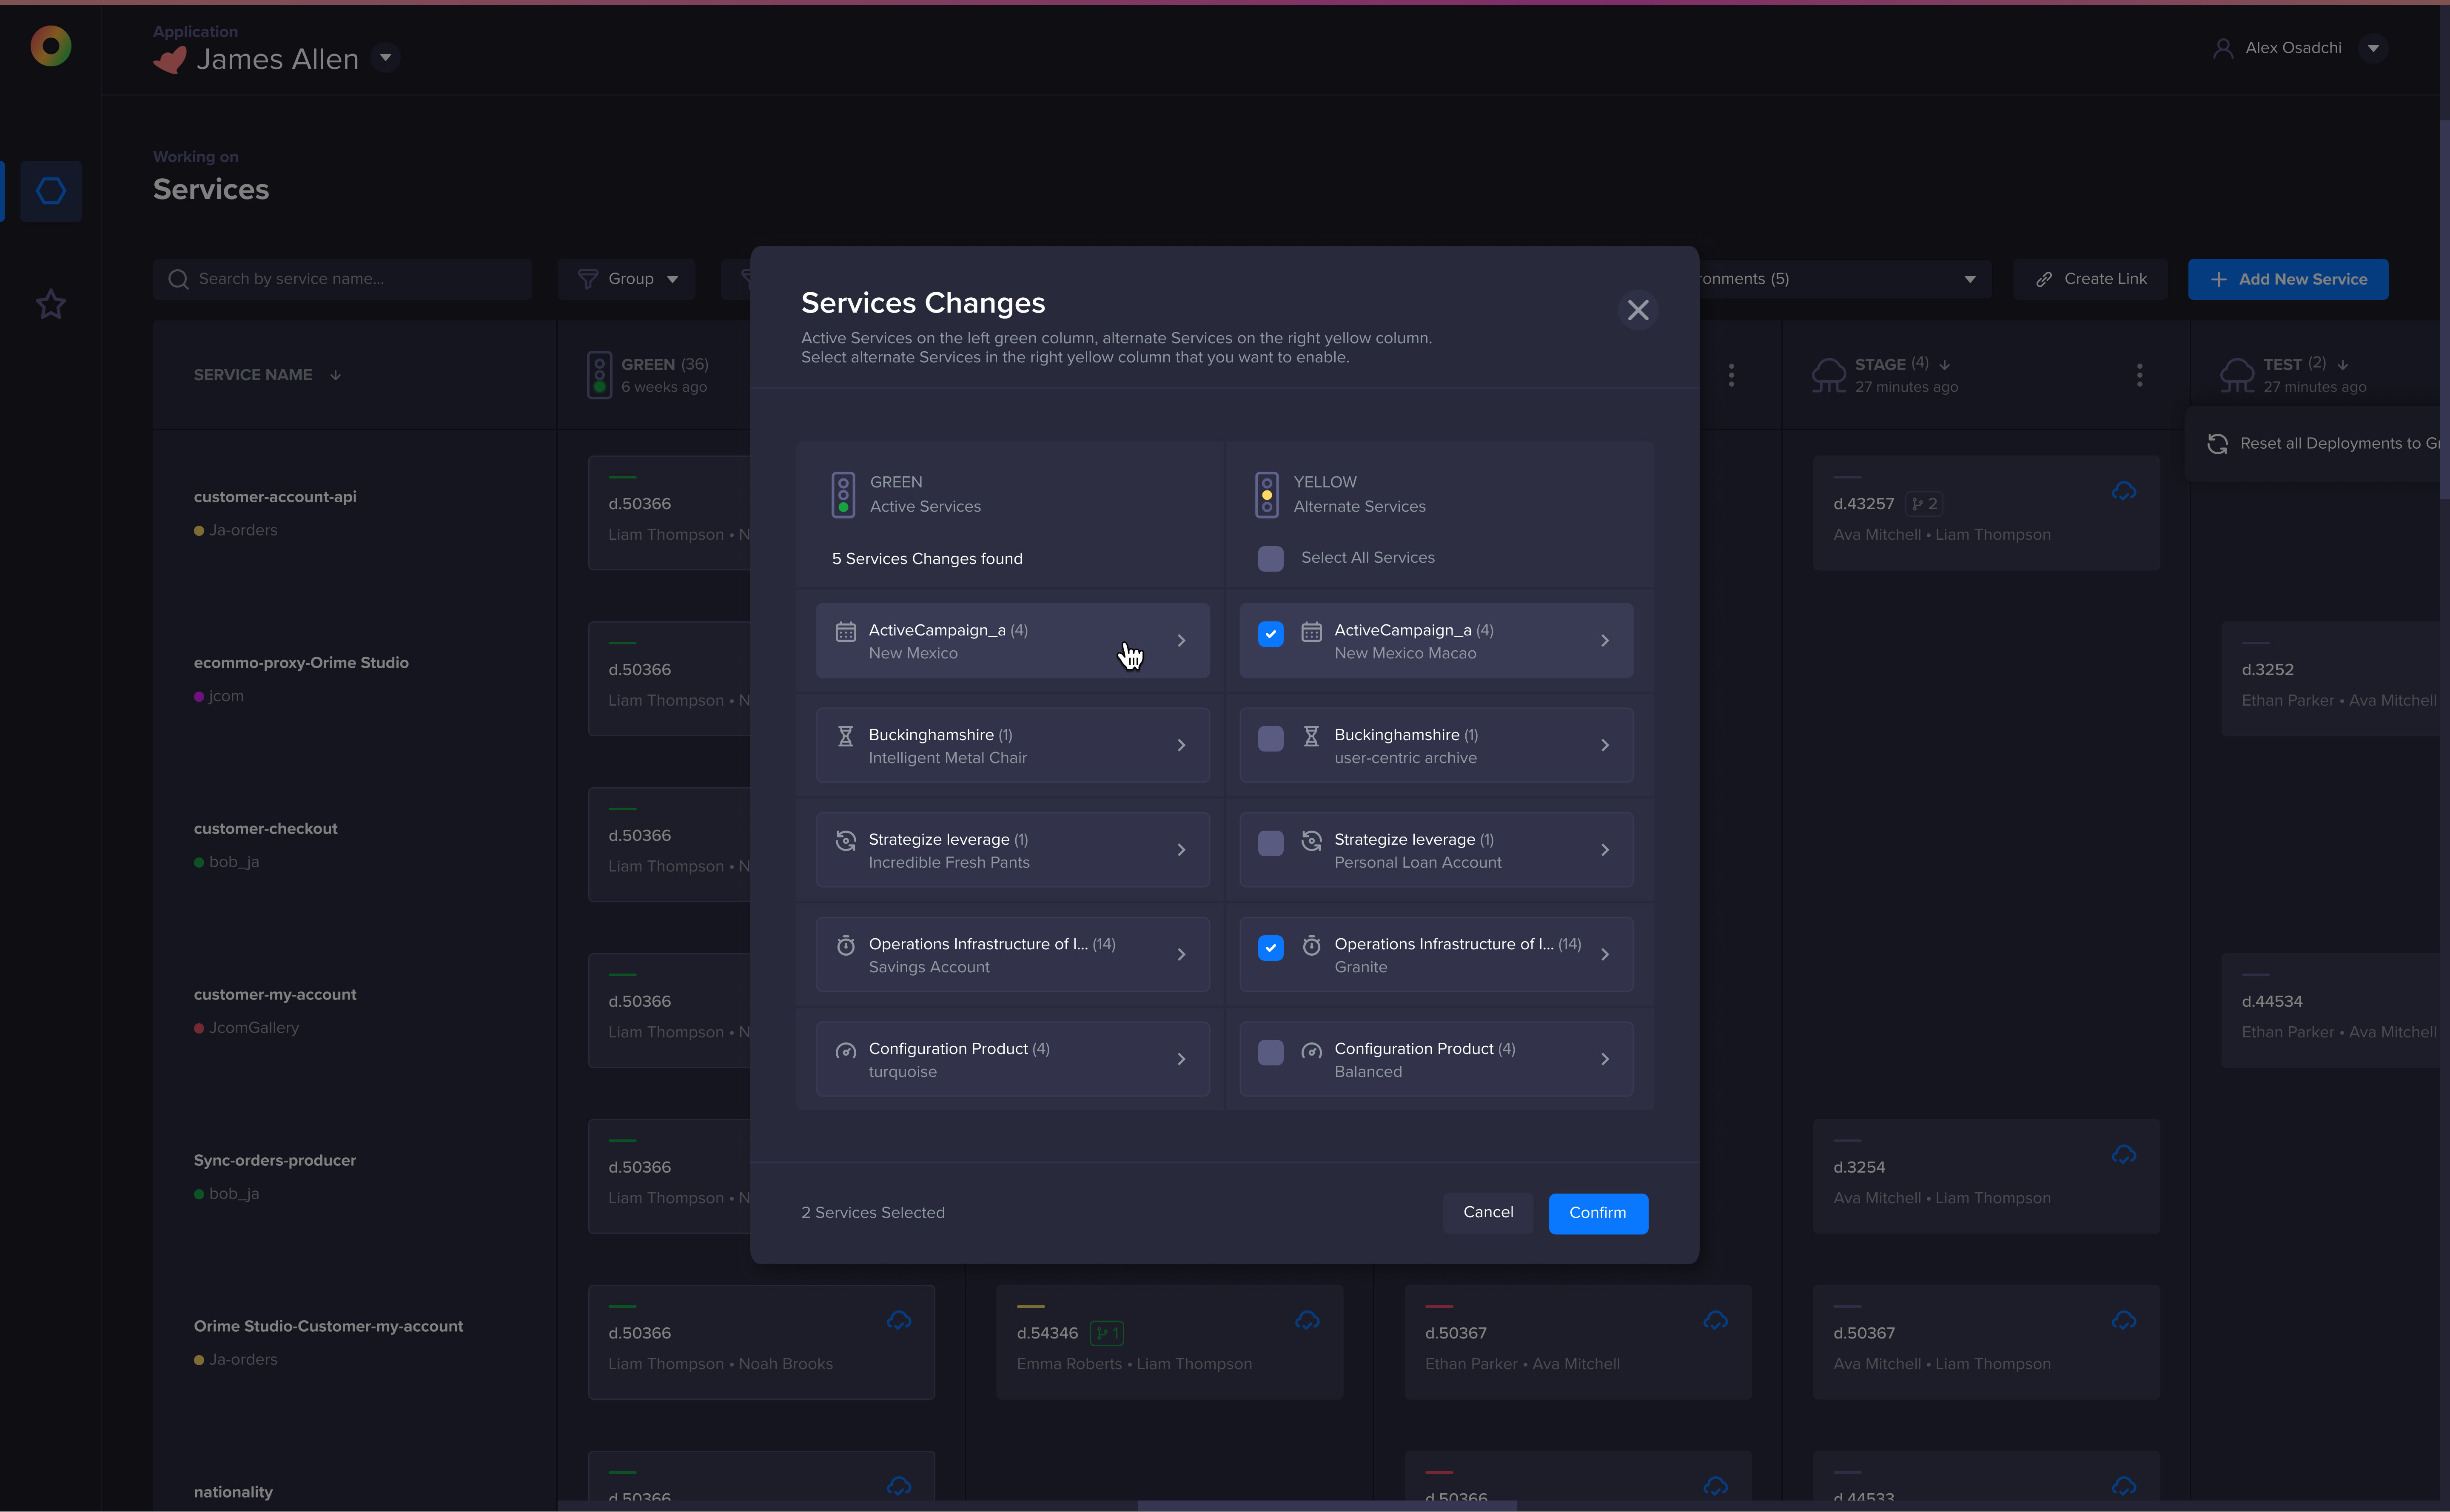Sort by SERVICE NAME column header
The height and width of the screenshot is (1512, 2450).
tap(267, 375)
